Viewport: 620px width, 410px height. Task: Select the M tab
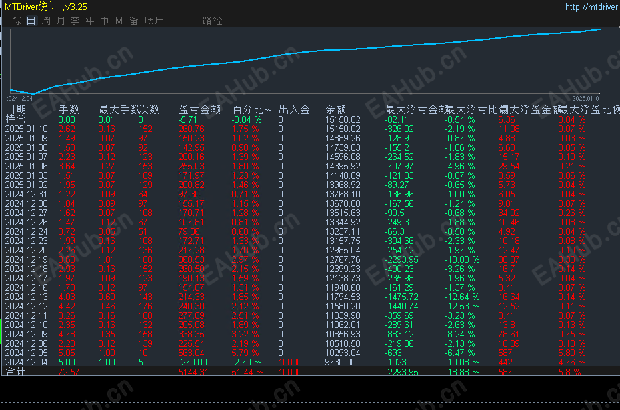(x=119, y=21)
